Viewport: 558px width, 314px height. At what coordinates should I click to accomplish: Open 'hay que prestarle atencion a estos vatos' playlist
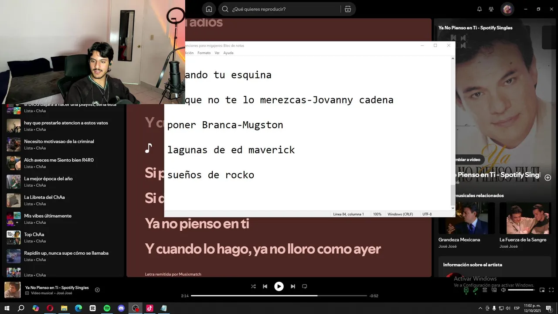62,126
